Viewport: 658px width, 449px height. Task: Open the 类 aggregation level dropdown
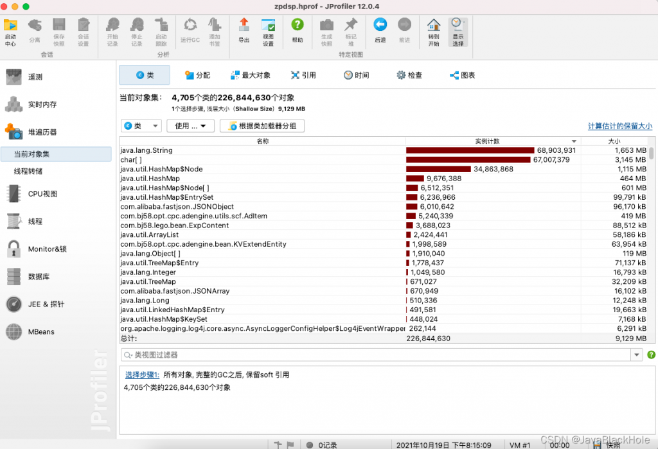tap(141, 126)
